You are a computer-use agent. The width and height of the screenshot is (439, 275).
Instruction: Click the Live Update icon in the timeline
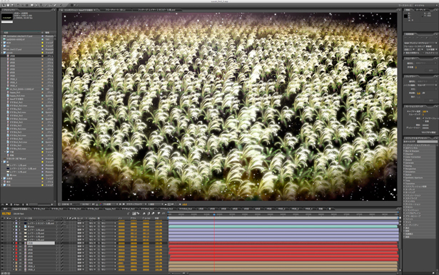[133, 214]
